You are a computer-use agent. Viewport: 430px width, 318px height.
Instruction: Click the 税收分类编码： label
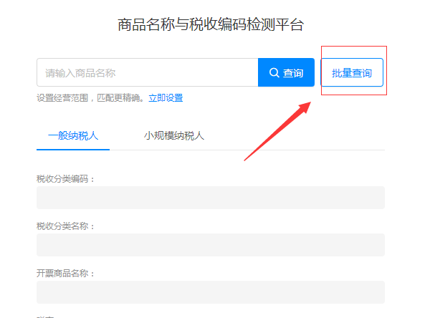point(66,179)
